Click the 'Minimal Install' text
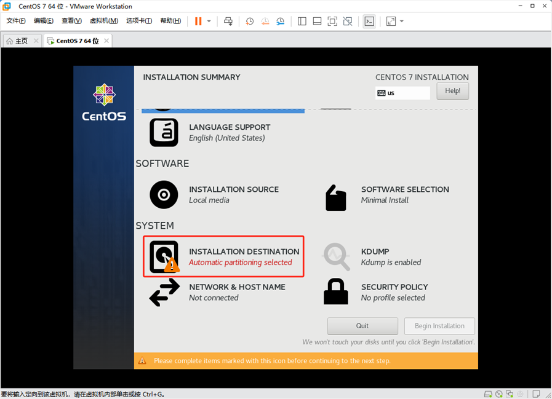 click(385, 200)
